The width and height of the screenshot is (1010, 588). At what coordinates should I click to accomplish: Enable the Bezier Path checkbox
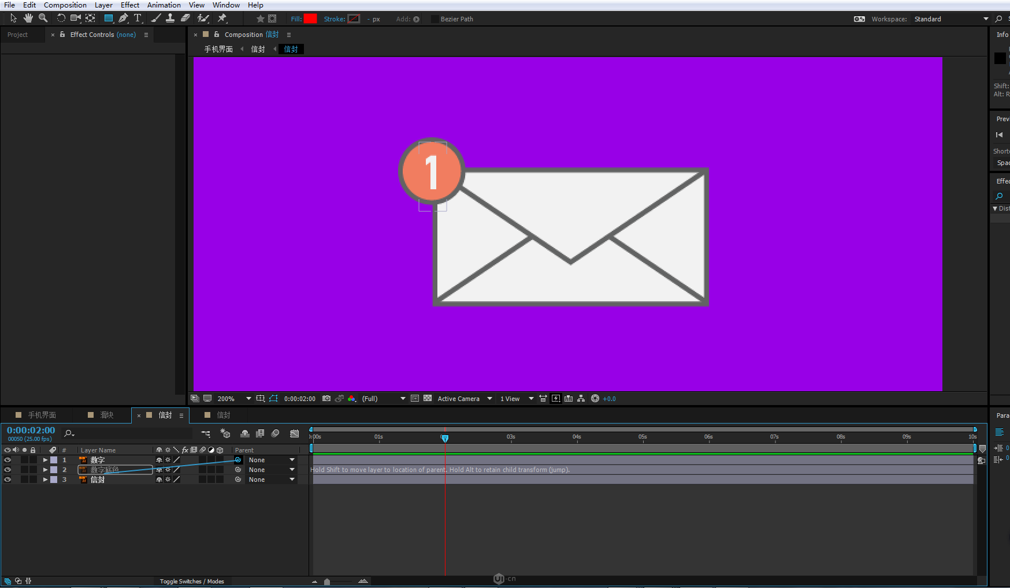pyautogui.click(x=435, y=19)
